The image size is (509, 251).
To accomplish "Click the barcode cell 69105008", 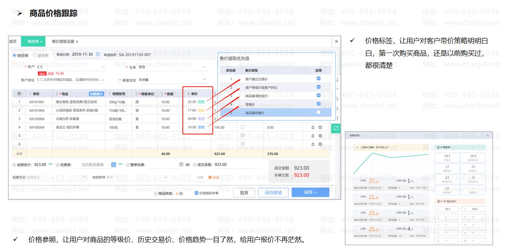I will click(39, 119).
